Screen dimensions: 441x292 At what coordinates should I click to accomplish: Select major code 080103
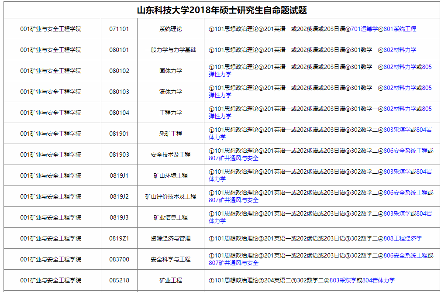(119, 92)
